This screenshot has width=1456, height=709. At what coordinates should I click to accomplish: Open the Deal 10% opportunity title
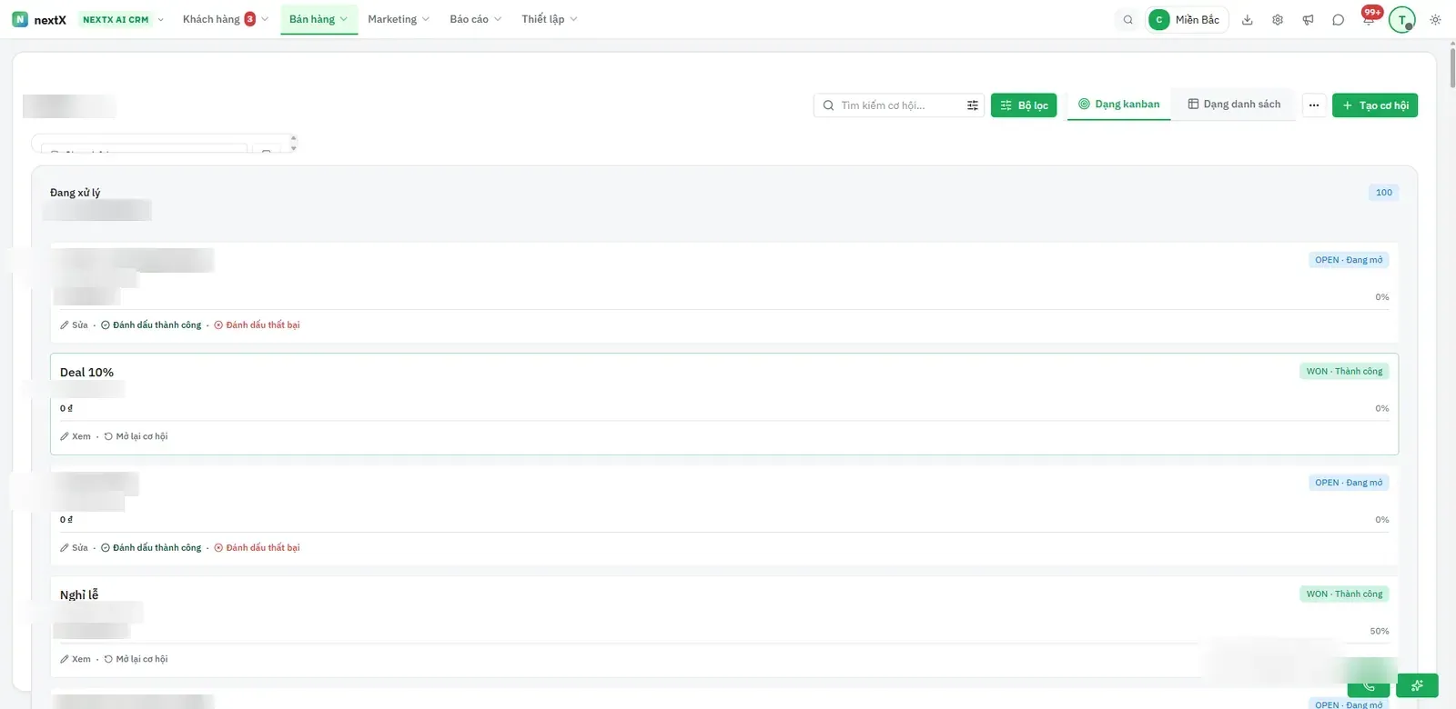coord(87,373)
